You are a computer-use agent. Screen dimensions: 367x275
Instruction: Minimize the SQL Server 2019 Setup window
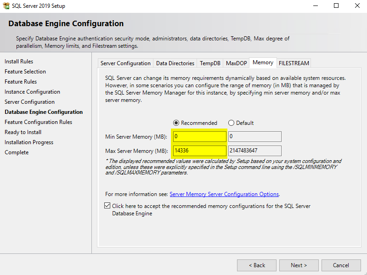[x=315, y=6]
